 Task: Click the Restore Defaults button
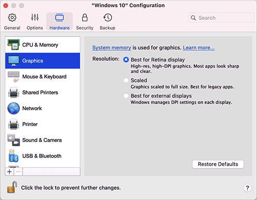click(218, 164)
